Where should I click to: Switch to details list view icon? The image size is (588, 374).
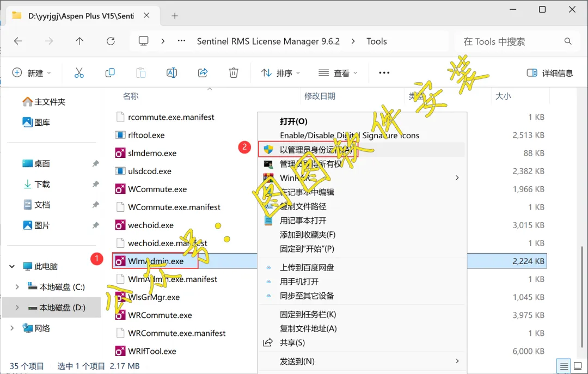coord(563,366)
